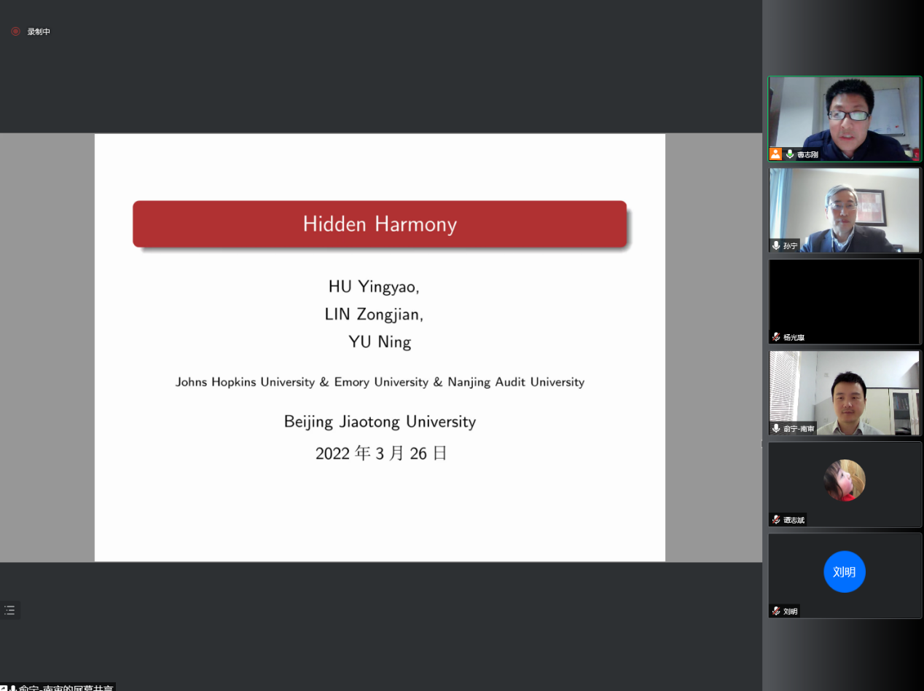Click the 谭志斌 name label
This screenshot has width=924, height=691.
click(x=794, y=520)
